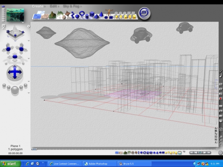
Task: Create a symmetrical lattice object
Action: (x=68, y=14)
